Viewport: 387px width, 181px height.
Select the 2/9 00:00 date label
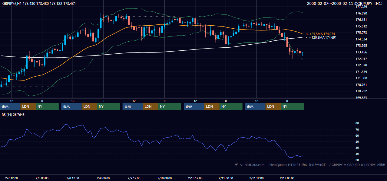pyautogui.click(x=103, y=178)
